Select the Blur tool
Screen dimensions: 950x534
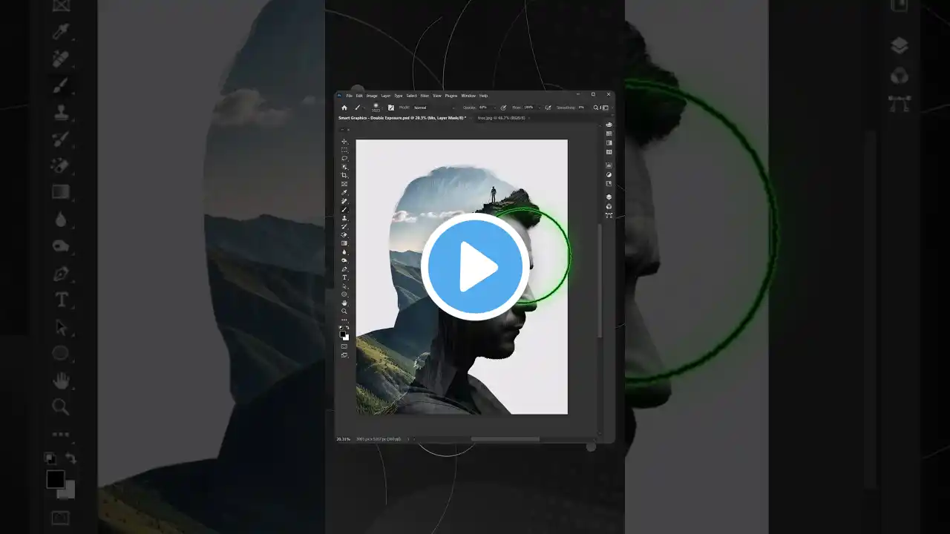click(x=344, y=252)
